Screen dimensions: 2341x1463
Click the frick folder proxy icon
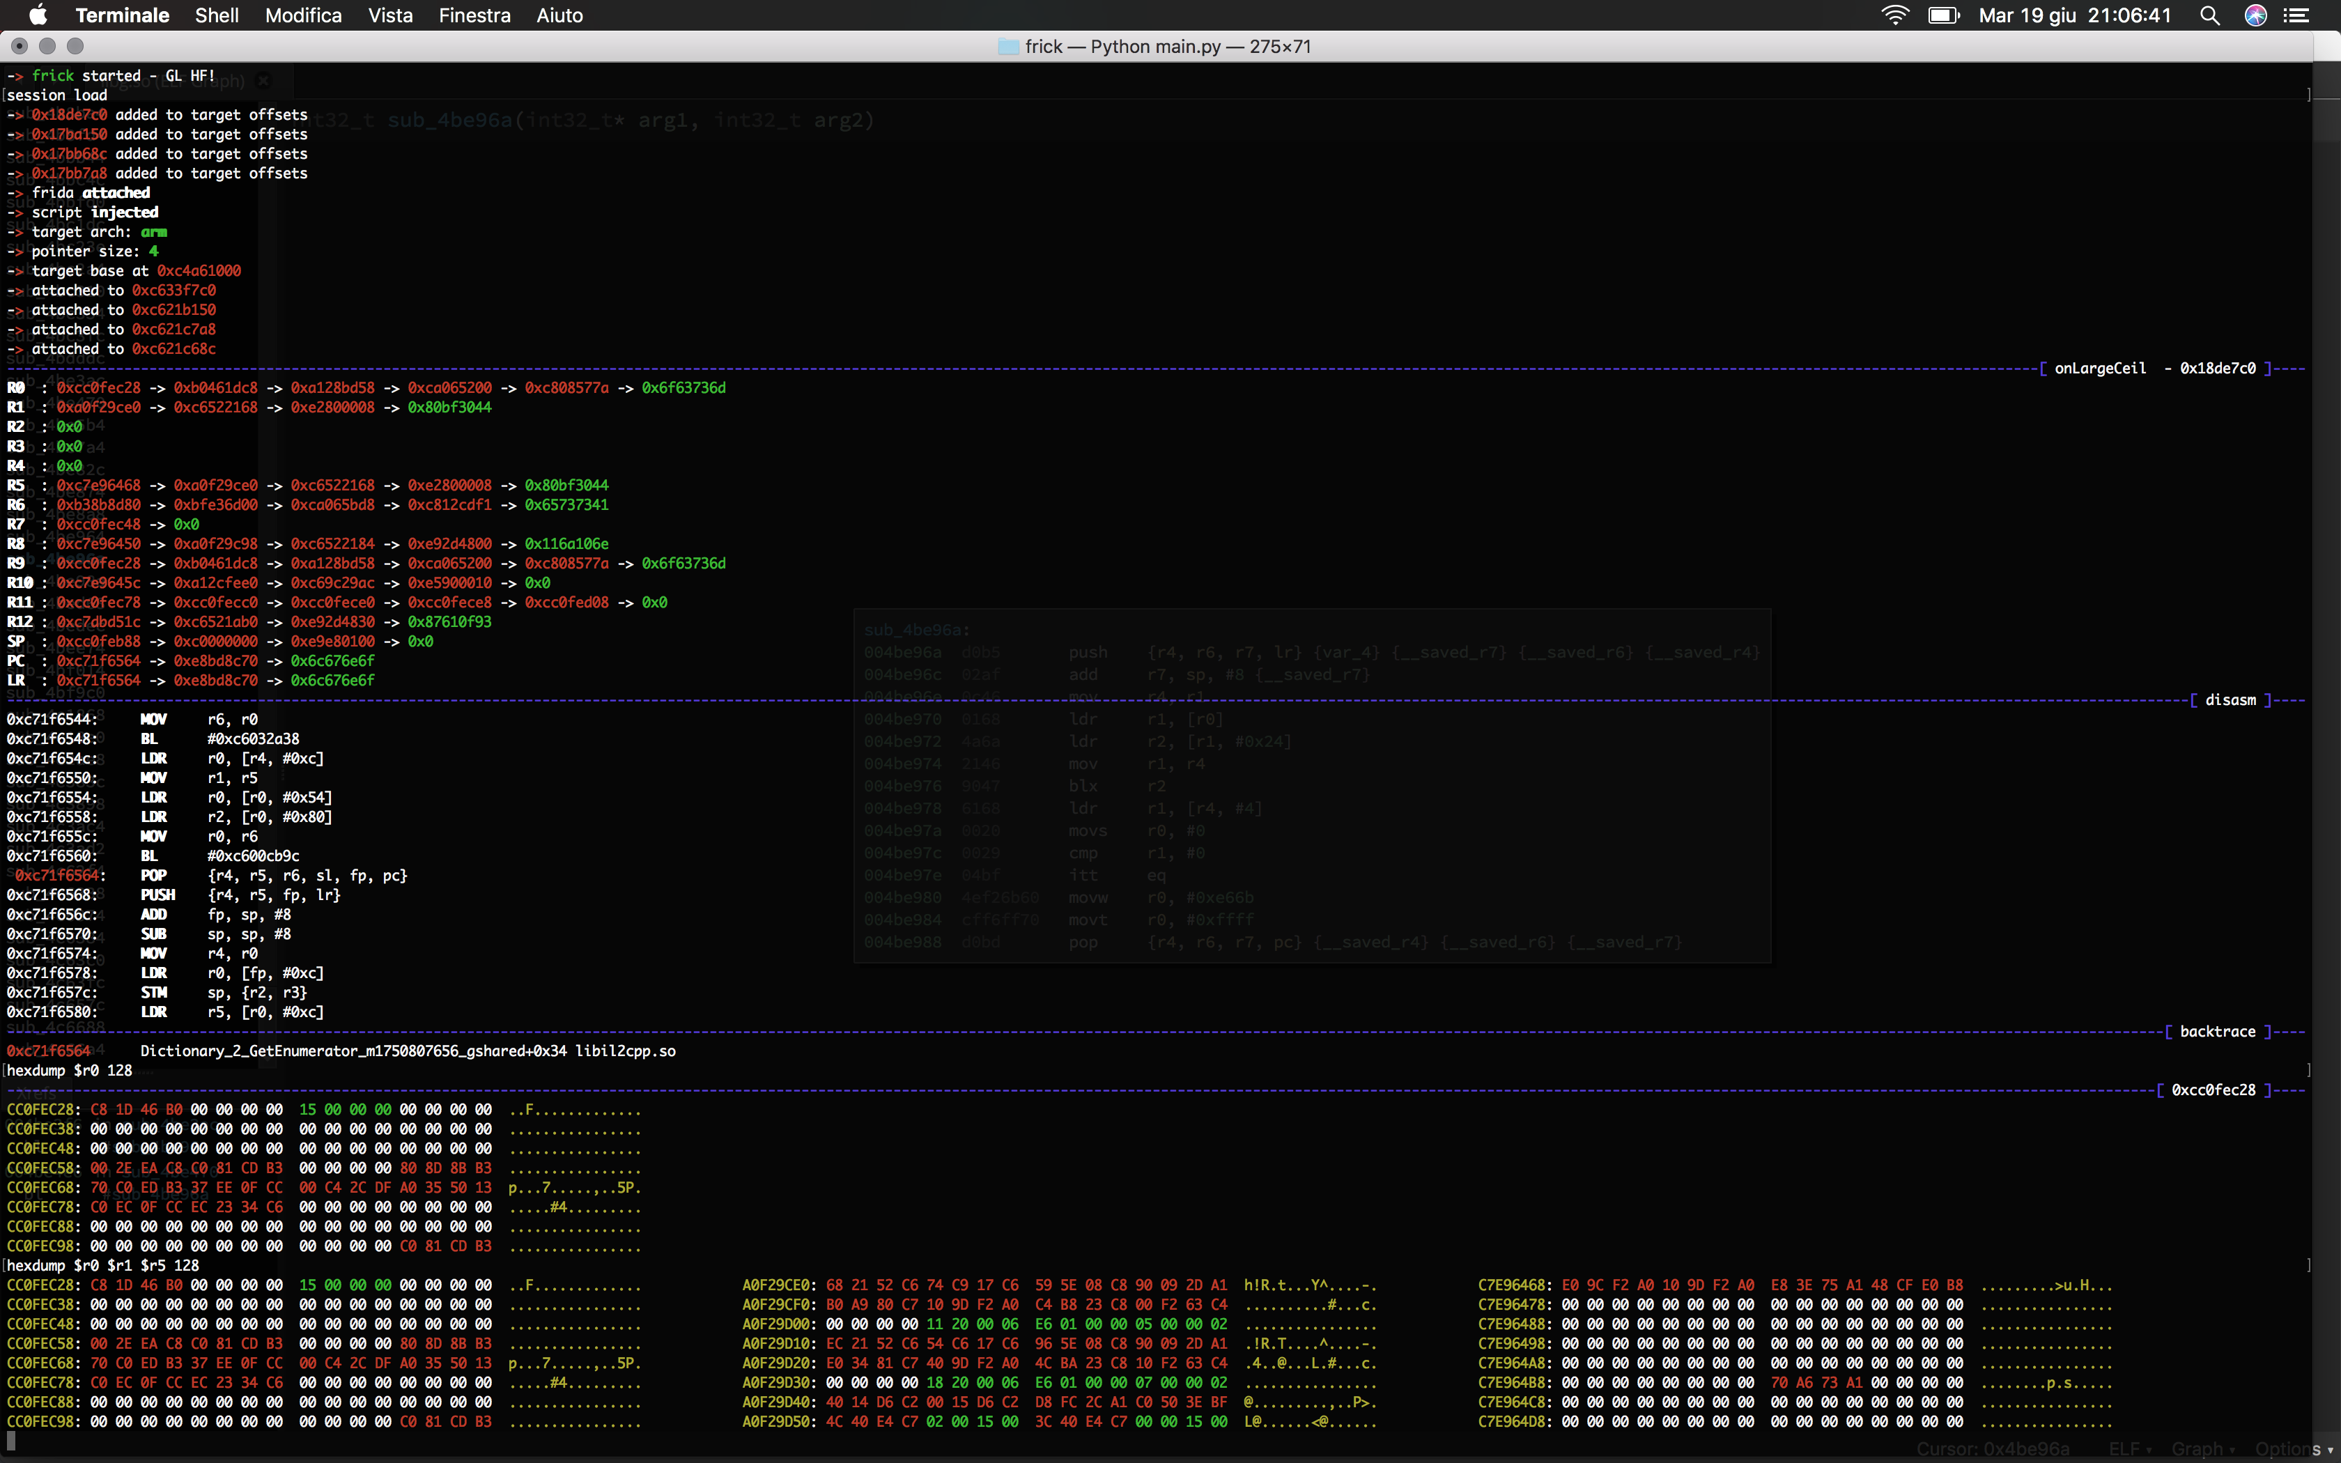(x=1008, y=47)
